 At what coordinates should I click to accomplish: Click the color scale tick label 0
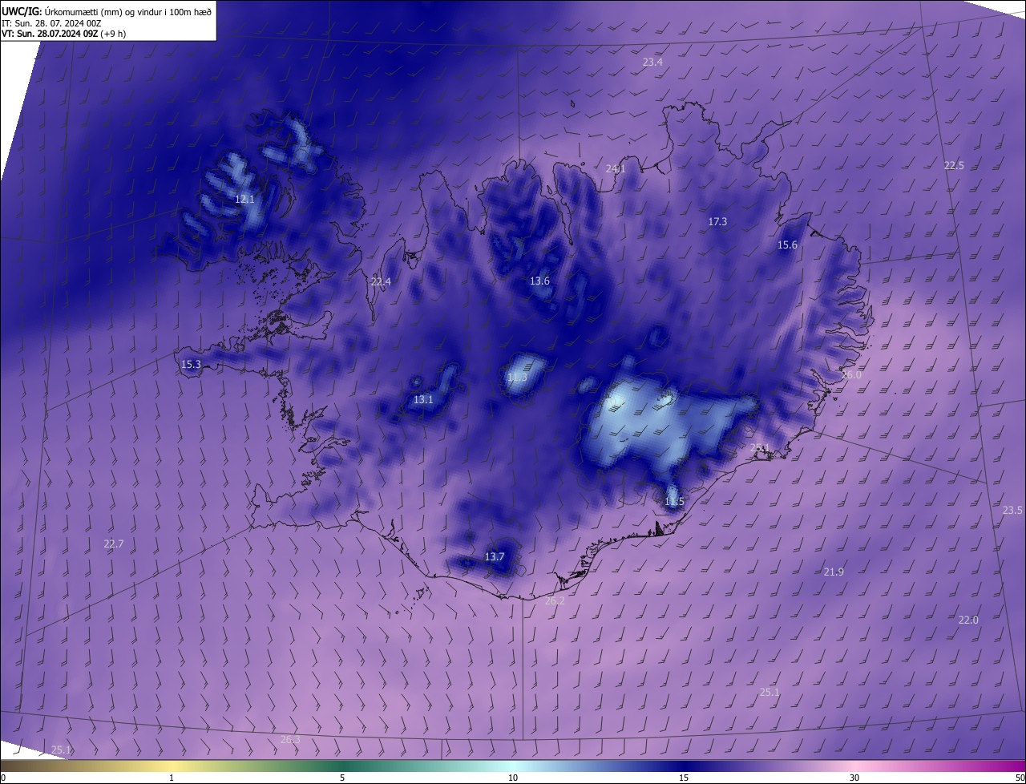pos(3,778)
